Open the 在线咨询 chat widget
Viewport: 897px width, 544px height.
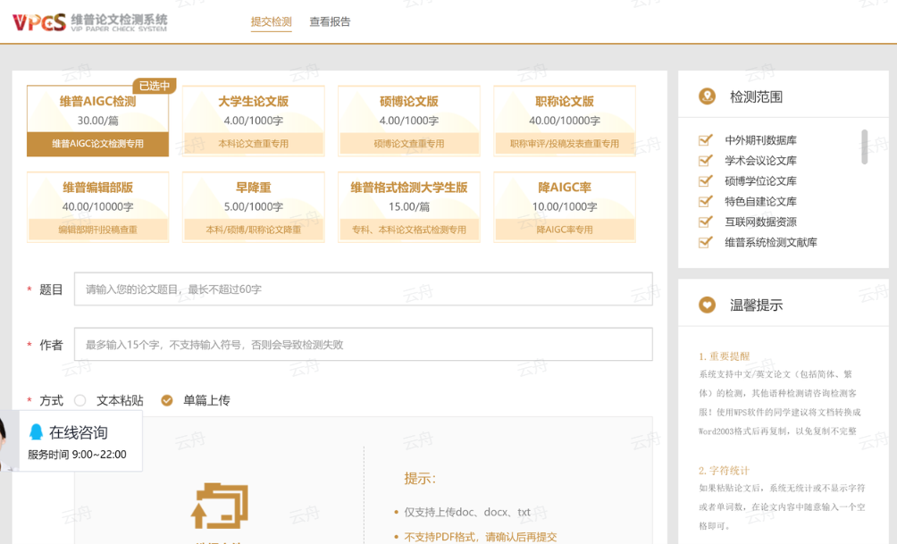click(x=71, y=440)
